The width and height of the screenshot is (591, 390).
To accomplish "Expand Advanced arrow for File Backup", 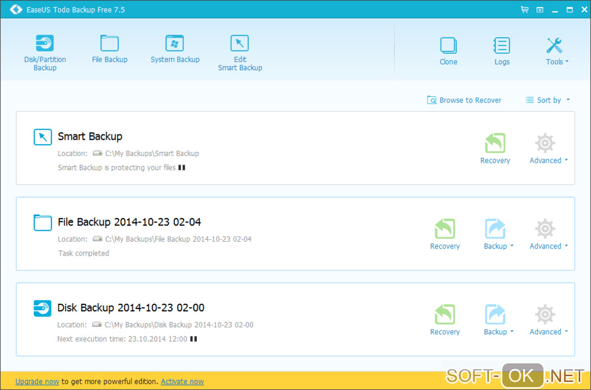I will pyautogui.click(x=566, y=246).
